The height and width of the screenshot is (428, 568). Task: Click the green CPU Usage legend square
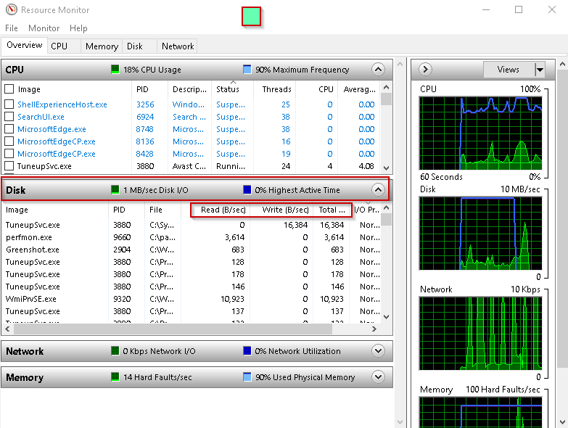pos(115,69)
